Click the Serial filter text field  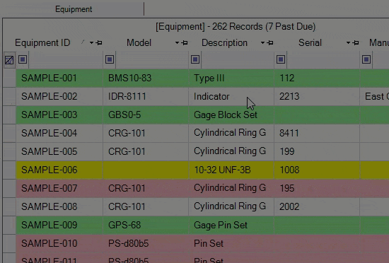click(x=323, y=59)
